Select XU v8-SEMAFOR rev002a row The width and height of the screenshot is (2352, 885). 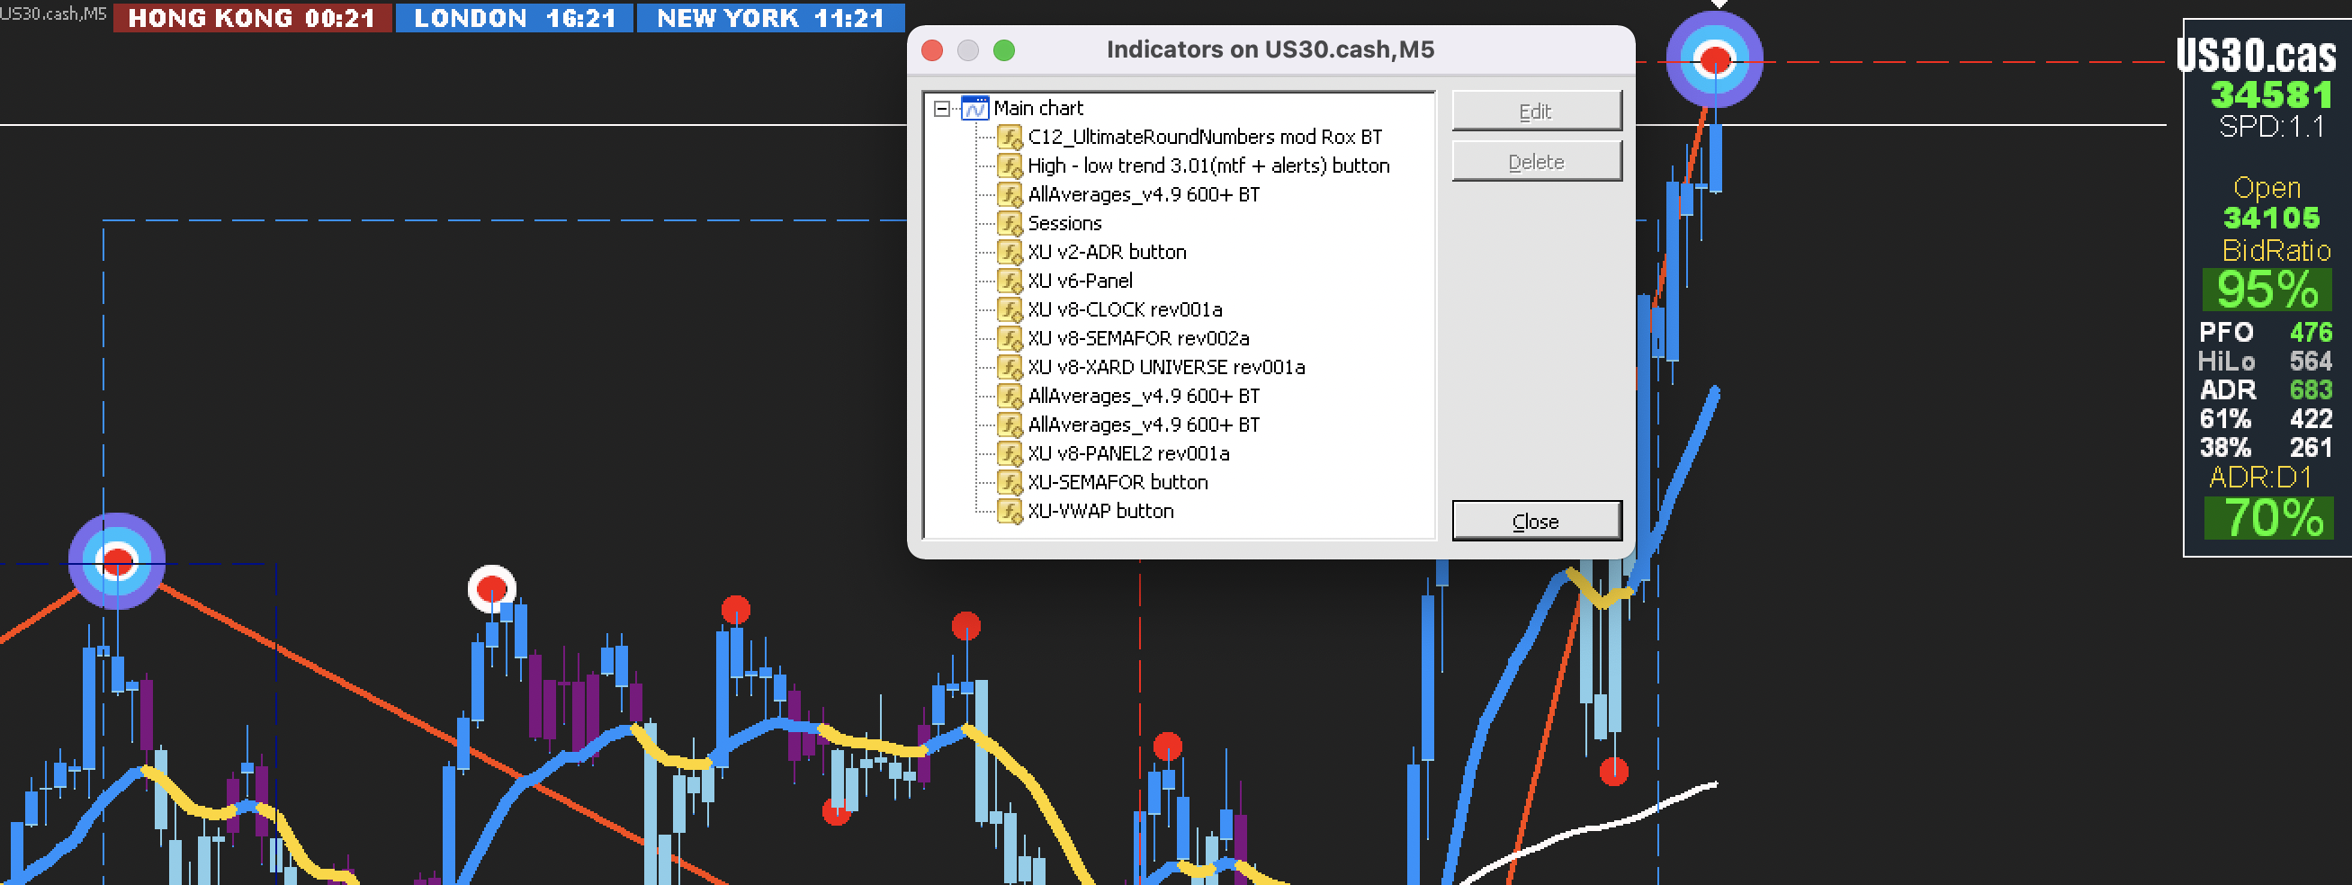[x=1137, y=338]
